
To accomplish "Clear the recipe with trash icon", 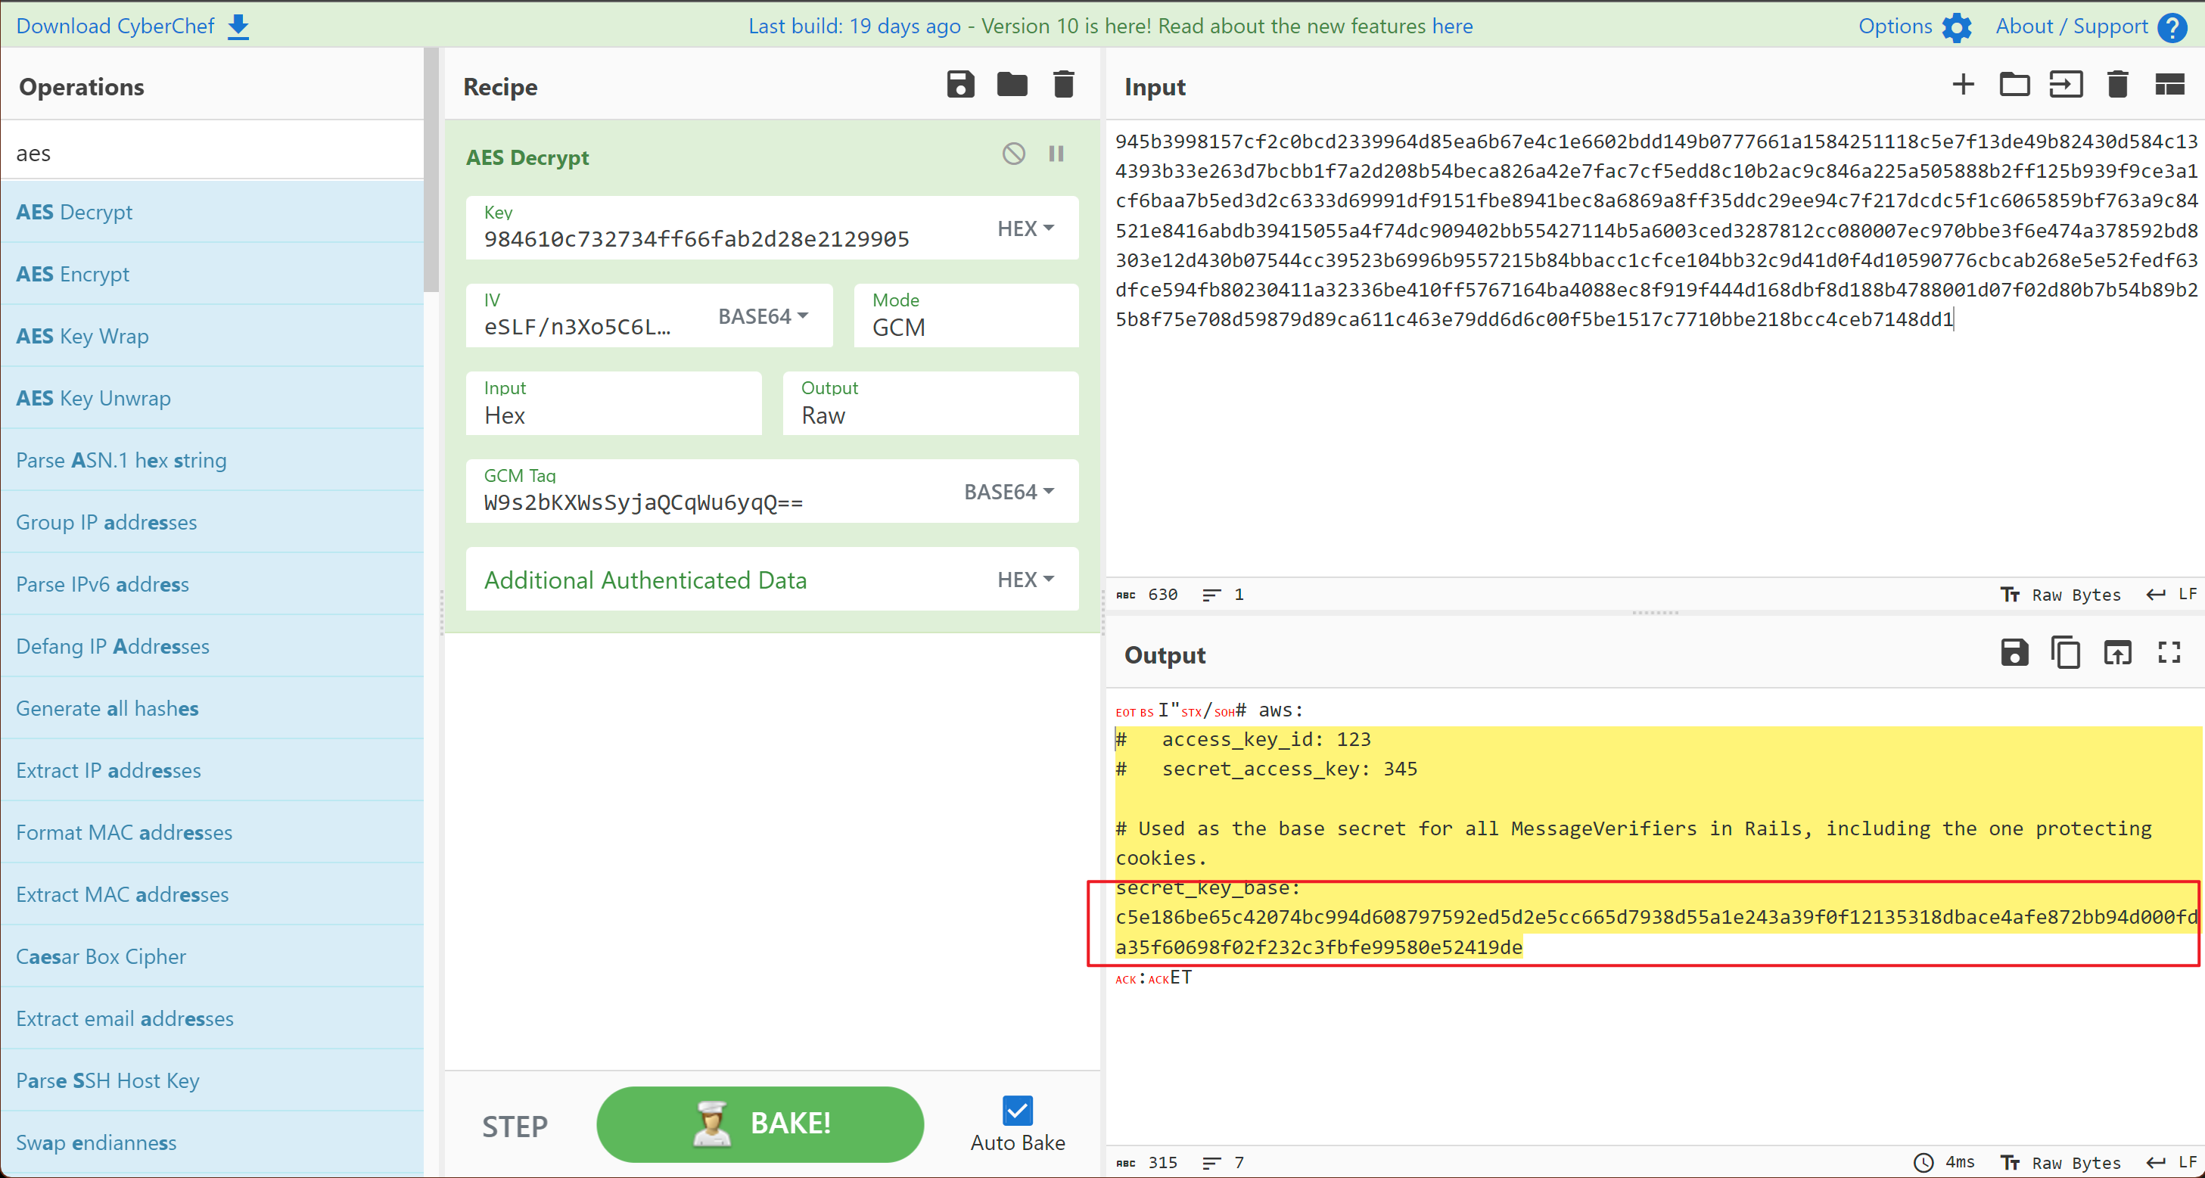I will (1063, 85).
